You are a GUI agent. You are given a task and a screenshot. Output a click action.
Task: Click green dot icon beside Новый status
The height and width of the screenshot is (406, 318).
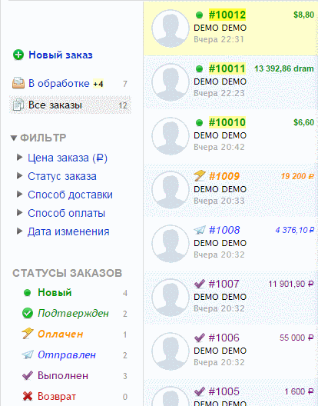click(27, 293)
